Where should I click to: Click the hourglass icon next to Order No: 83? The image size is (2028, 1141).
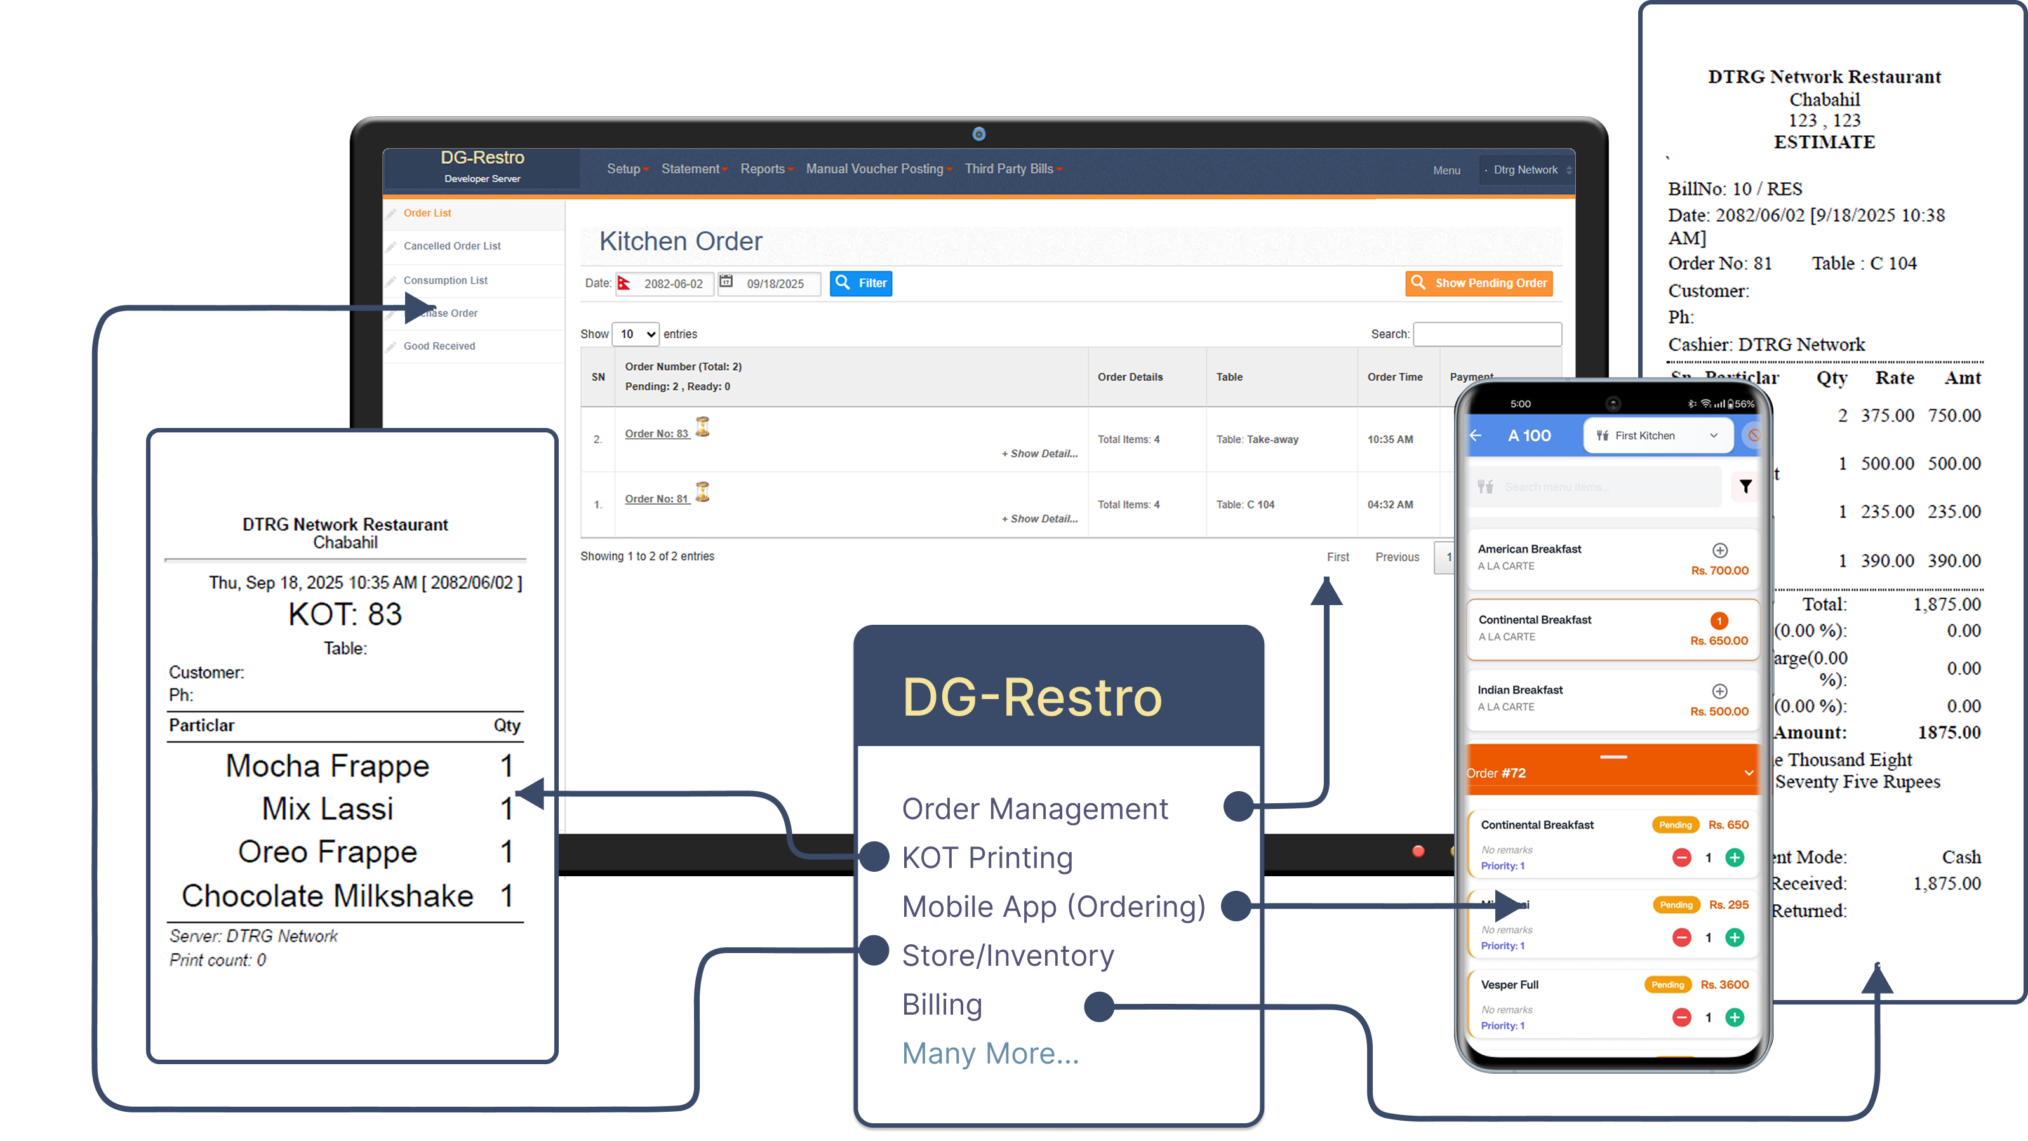702,429
